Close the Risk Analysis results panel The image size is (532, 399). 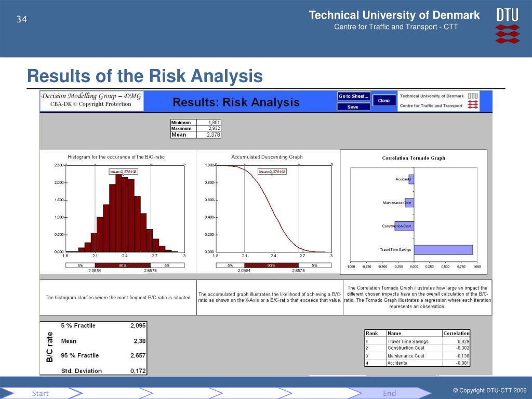[x=384, y=100]
